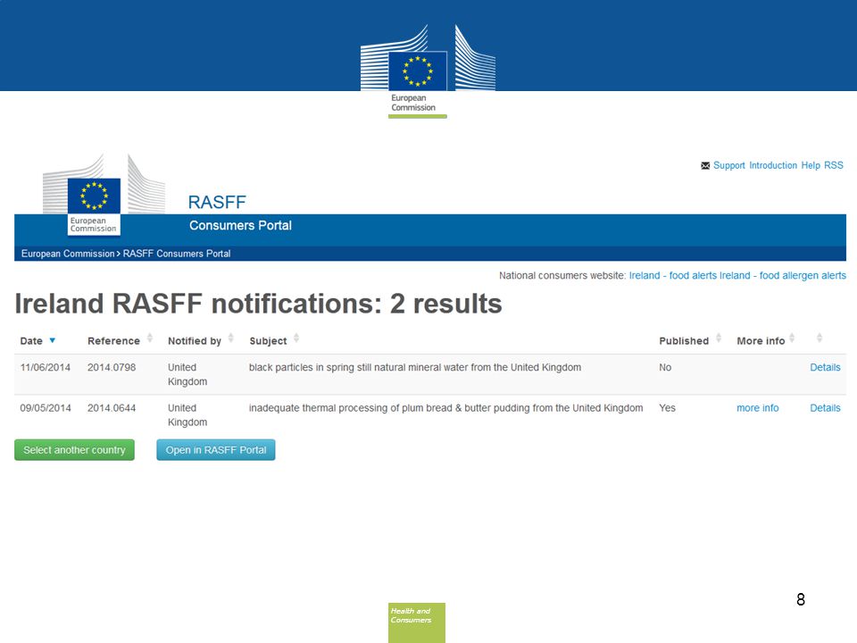Click Published value No
The height and width of the screenshot is (643, 857).
pyautogui.click(x=665, y=367)
